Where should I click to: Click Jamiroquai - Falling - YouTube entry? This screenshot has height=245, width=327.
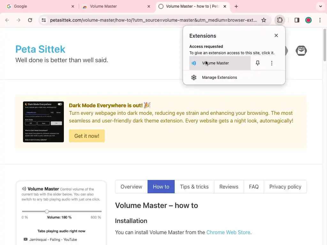click(x=50, y=240)
